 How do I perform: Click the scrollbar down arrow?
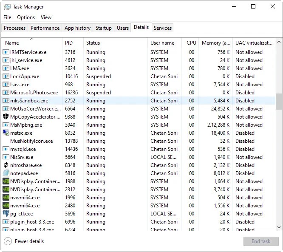(x=279, y=227)
